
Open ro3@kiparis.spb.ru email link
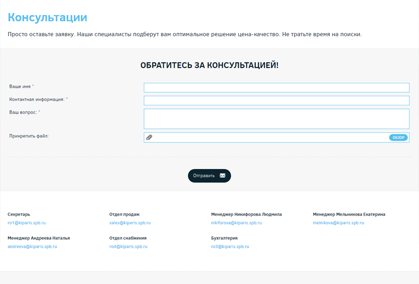click(230, 246)
